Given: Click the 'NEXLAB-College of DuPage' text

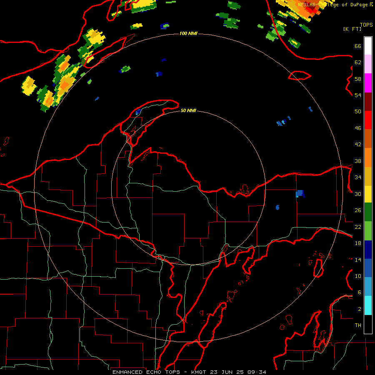Looking at the screenshot, I should tap(333, 5).
